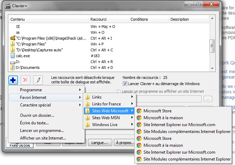Click the FAIRE UN DON donate button
This screenshot has width=235, height=165.
click(20, 145)
